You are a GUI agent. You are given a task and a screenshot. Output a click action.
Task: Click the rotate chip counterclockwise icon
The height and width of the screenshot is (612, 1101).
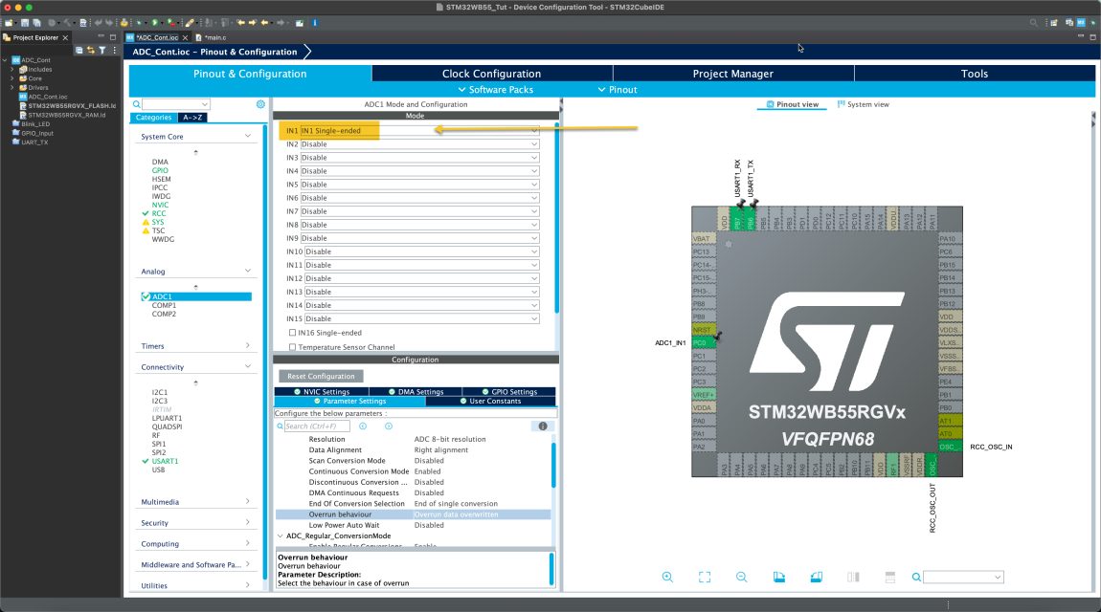pyautogui.click(x=815, y=577)
